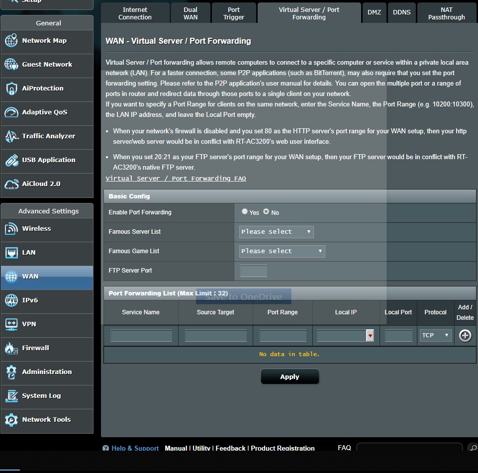Viewport: 478px width, 473px height.
Task: Click the AiProtection shield lock icon
Action: click(11, 89)
